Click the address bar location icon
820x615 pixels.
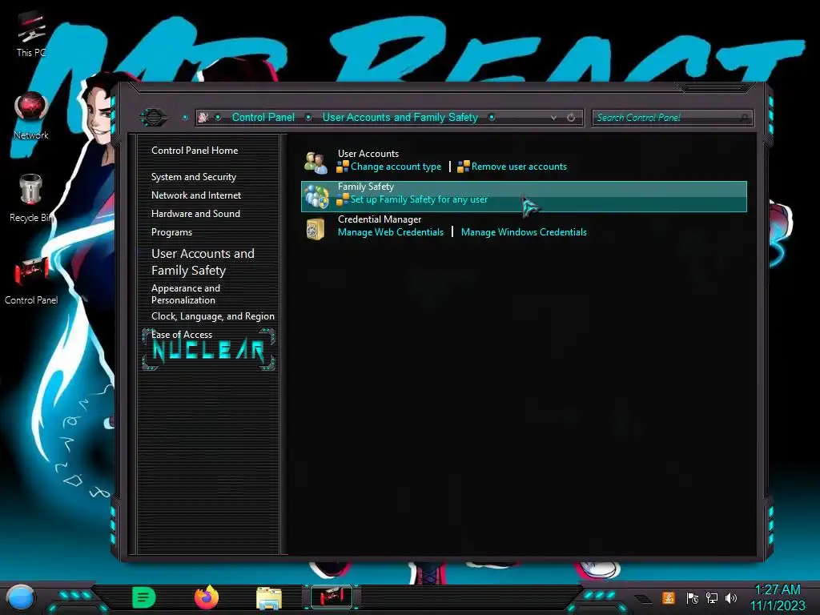coord(203,117)
